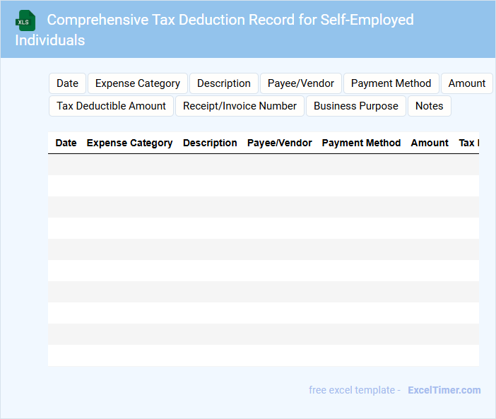Viewport: 496px width, 419px height.
Task: Click the Amount tag button
Action: click(x=466, y=83)
